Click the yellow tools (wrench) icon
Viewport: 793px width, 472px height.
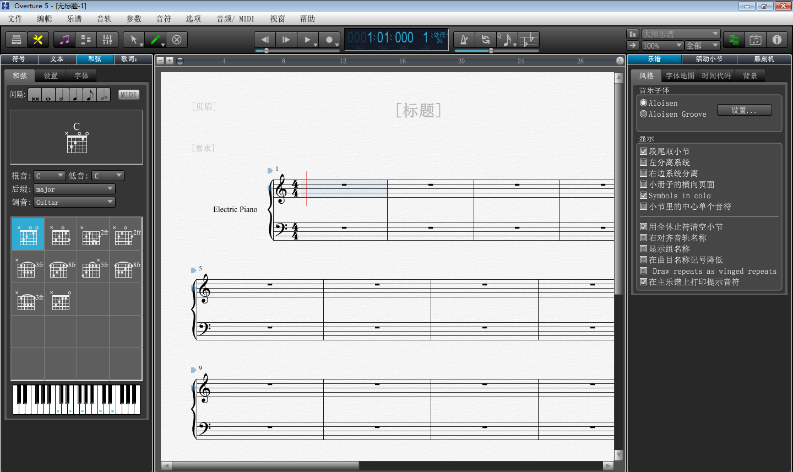(x=39, y=40)
